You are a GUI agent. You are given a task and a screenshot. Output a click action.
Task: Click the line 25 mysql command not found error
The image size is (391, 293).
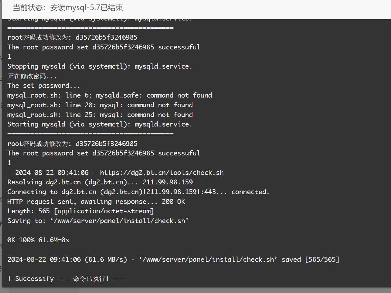point(100,115)
